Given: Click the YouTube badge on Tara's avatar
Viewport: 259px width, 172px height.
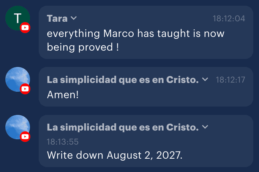Looking at the screenshot, I should (x=25, y=28).
